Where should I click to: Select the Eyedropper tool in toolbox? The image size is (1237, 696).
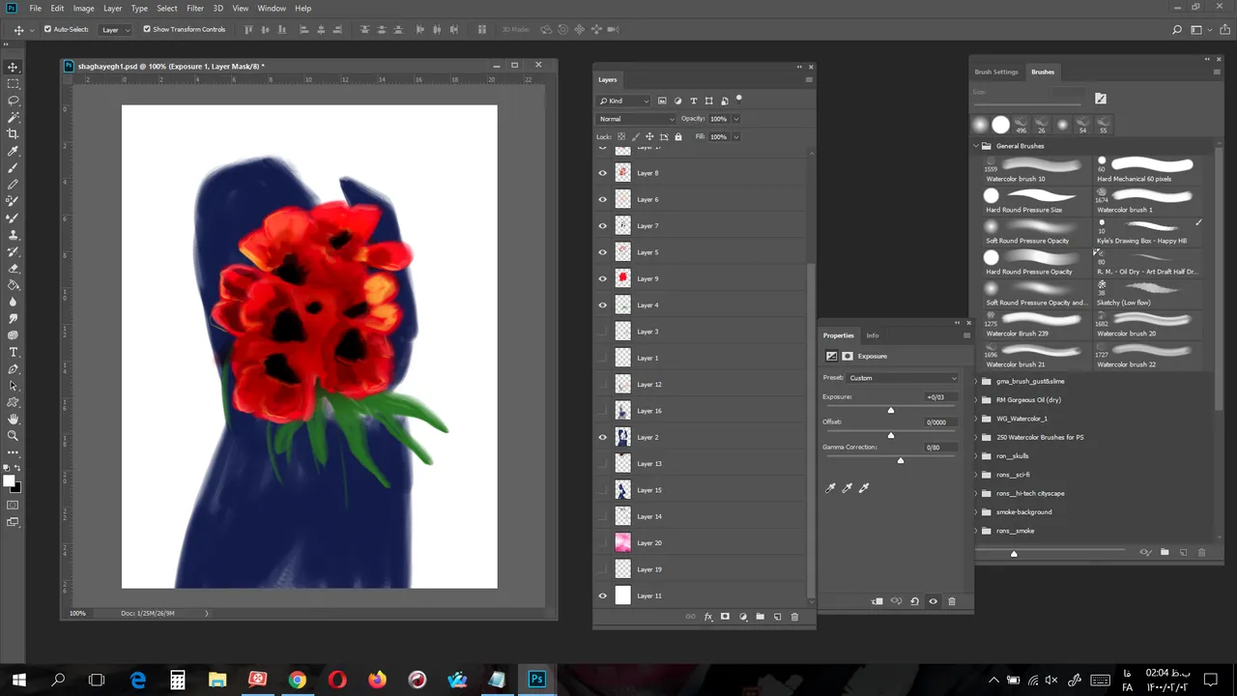point(13,151)
